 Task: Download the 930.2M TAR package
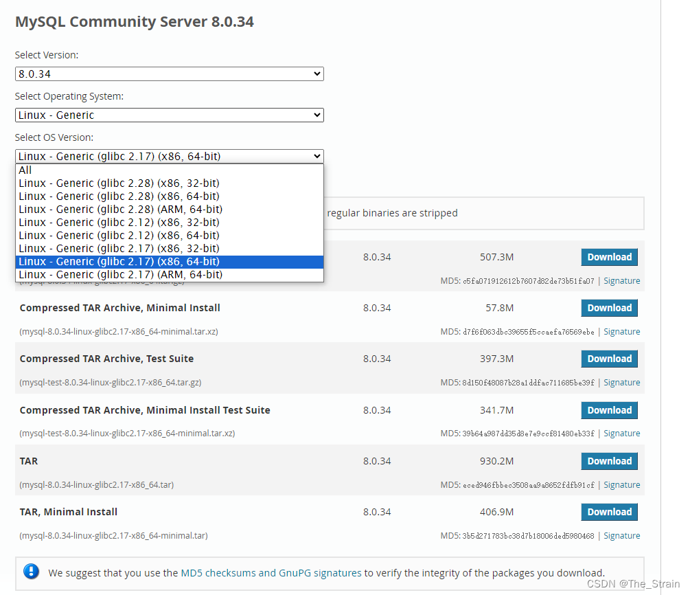pos(610,461)
